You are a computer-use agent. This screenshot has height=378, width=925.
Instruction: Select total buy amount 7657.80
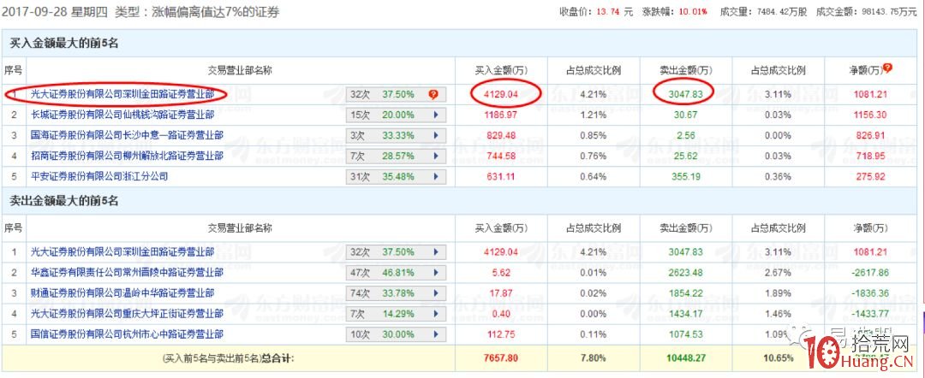(501, 357)
